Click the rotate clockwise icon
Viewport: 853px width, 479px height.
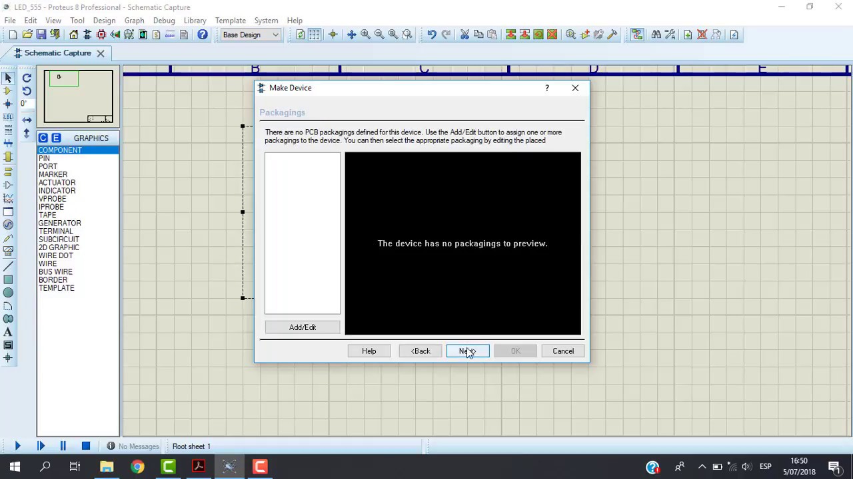pos(27,78)
